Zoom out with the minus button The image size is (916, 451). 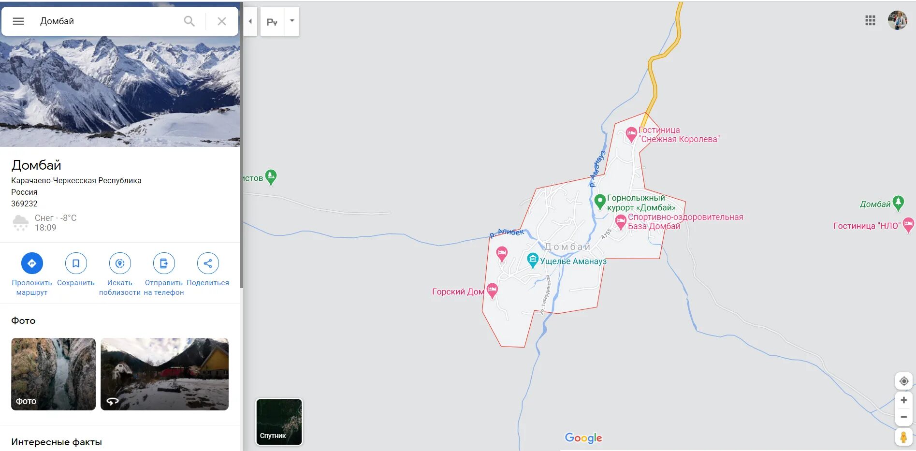(903, 417)
